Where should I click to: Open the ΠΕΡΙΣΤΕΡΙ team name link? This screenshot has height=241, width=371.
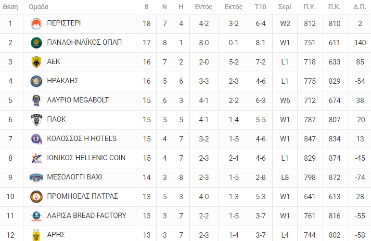coord(64,23)
